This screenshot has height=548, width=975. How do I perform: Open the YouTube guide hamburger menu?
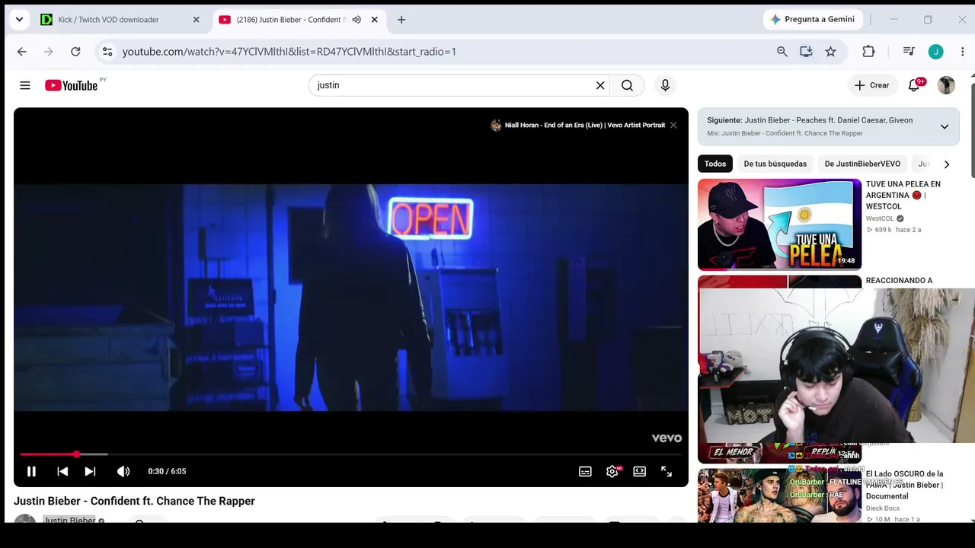(25, 85)
